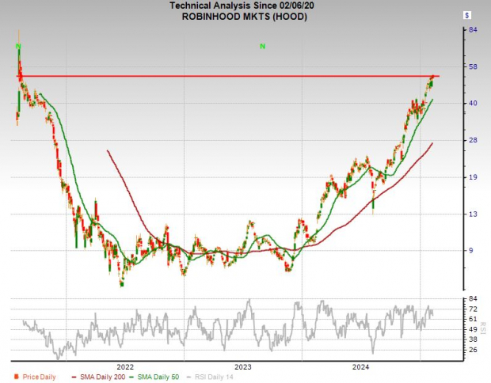Screen dimensions: 491x383
Task: Click the 58 price level on axis
Action: click(472, 66)
